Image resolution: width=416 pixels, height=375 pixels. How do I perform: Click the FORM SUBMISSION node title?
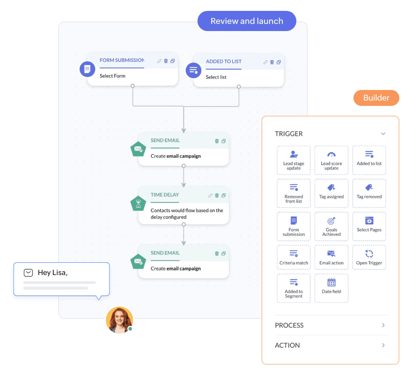(x=122, y=60)
